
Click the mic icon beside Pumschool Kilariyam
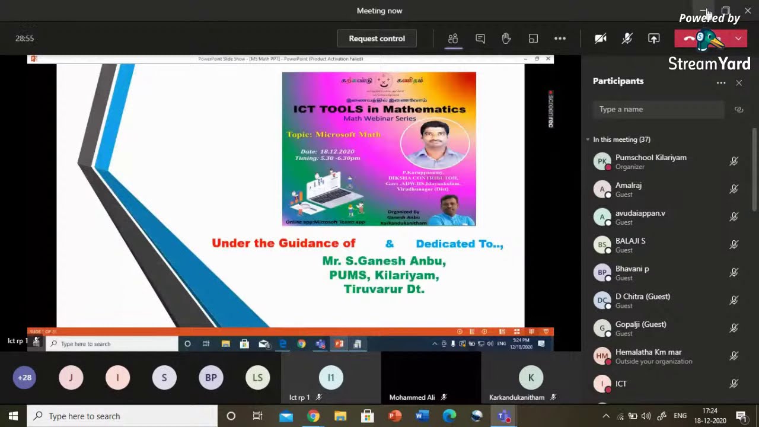[734, 161]
